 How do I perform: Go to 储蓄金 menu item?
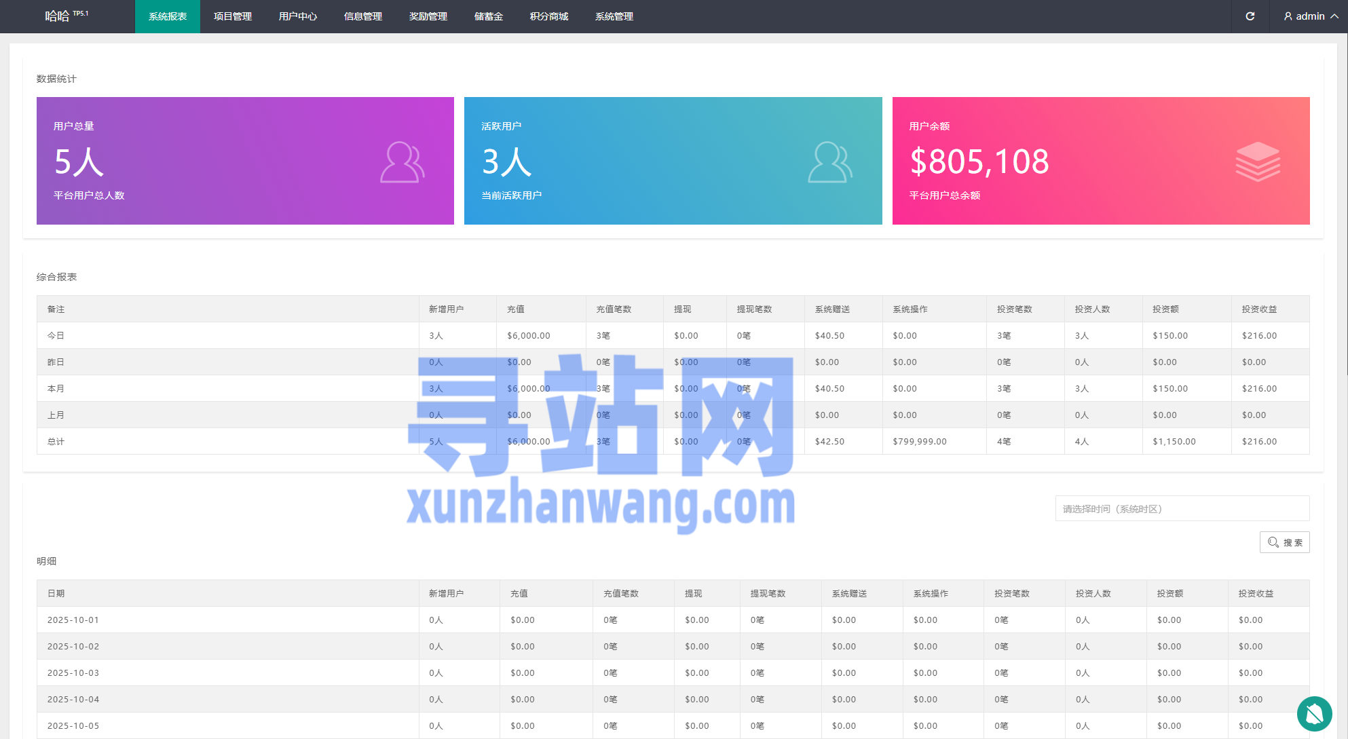489,16
